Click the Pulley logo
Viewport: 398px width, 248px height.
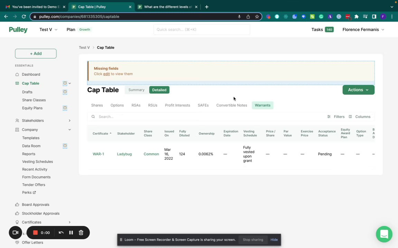(x=18, y=30)
